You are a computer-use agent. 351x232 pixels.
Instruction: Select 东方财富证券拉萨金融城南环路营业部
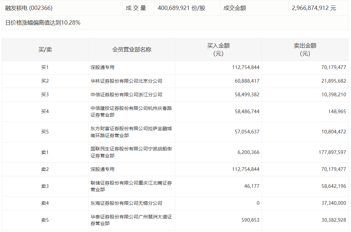click(131, 132)
